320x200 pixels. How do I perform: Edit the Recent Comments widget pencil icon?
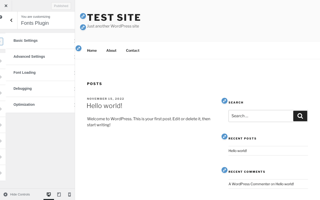tap(224, 170)
